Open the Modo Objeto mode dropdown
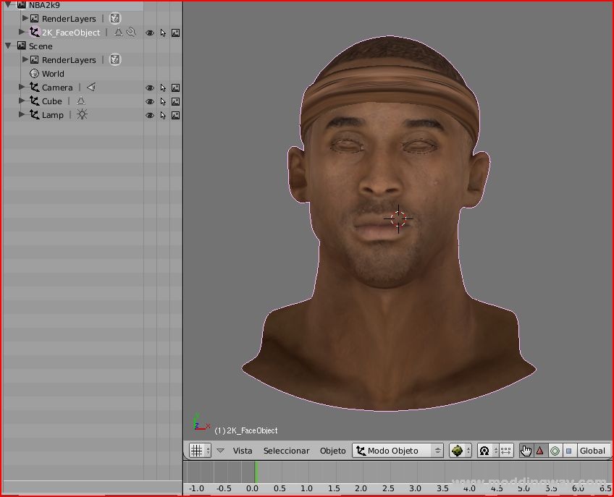 [x=398, y=451]
